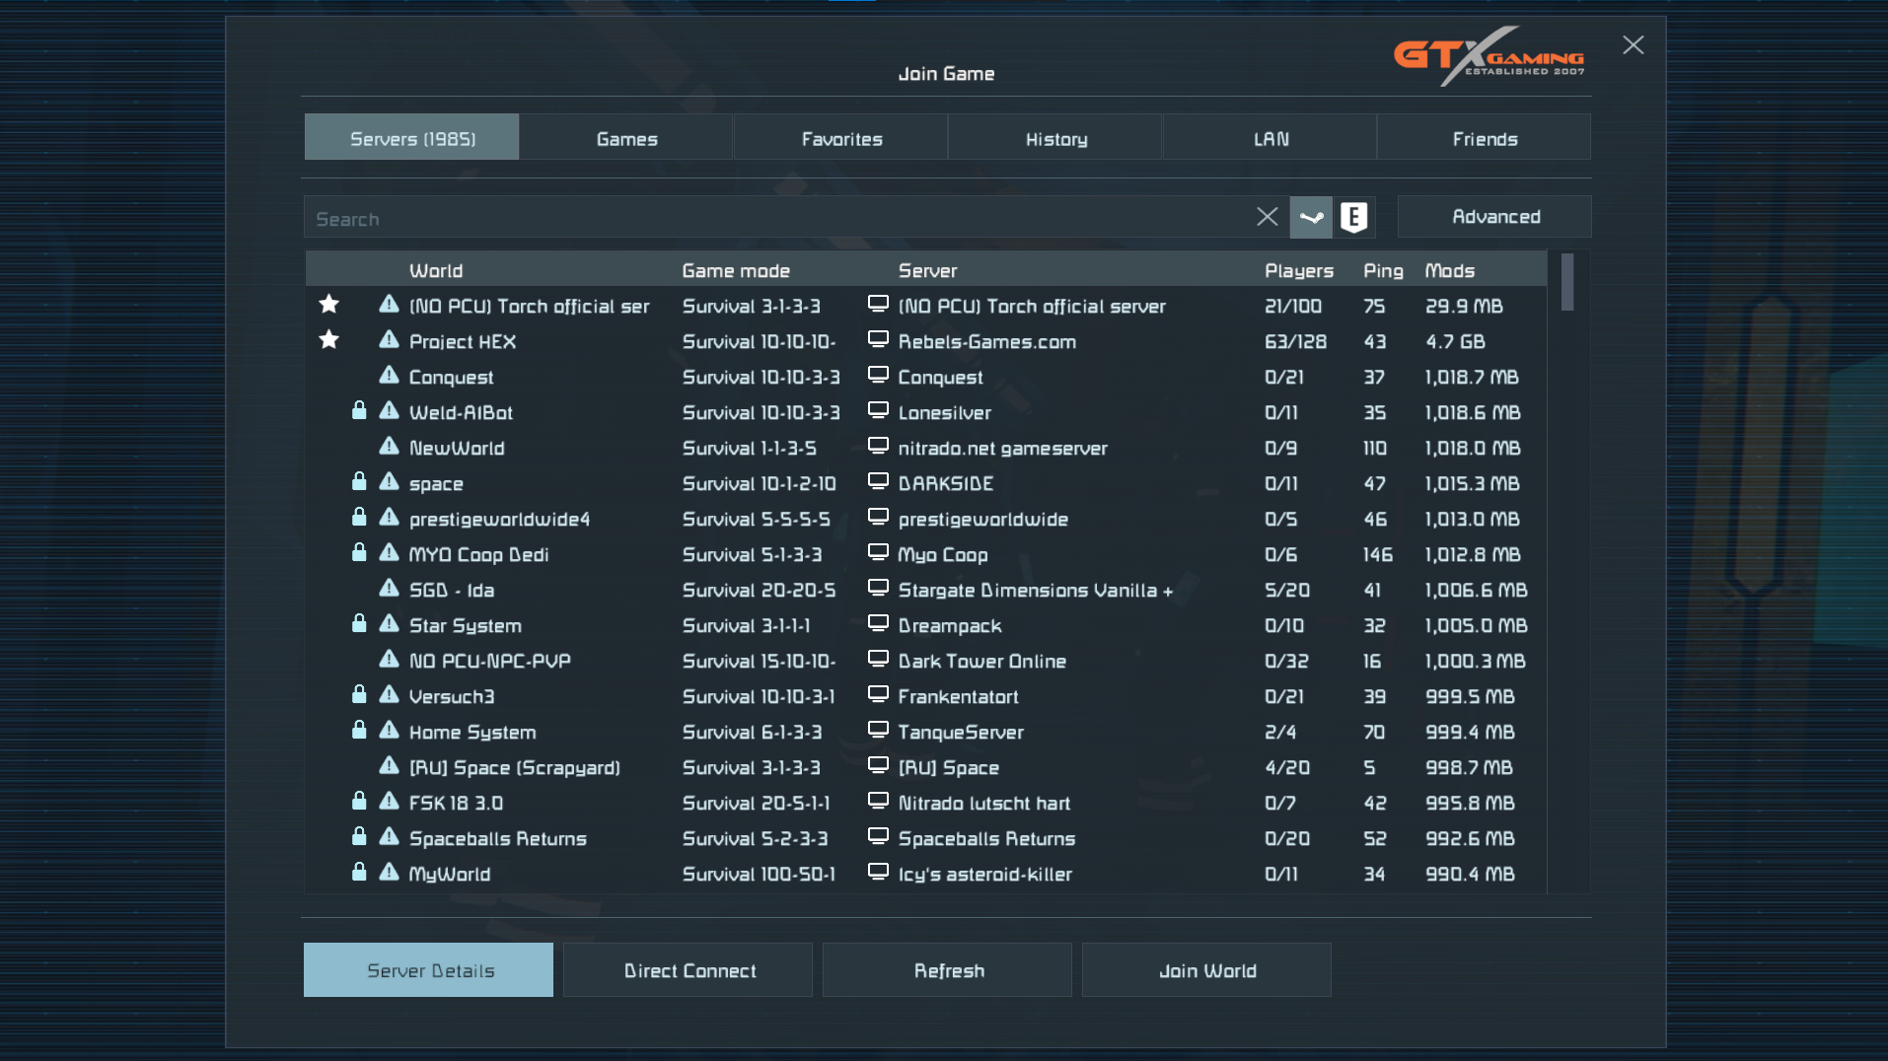Click the star beside Torch official server
The width and height of the screenshot is (1888, 1061).
(x=329, y=305)
